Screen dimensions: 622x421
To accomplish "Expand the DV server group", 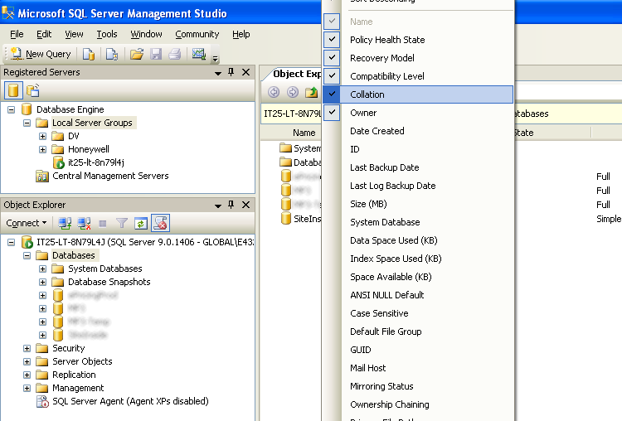I will (x=43, y=137).
